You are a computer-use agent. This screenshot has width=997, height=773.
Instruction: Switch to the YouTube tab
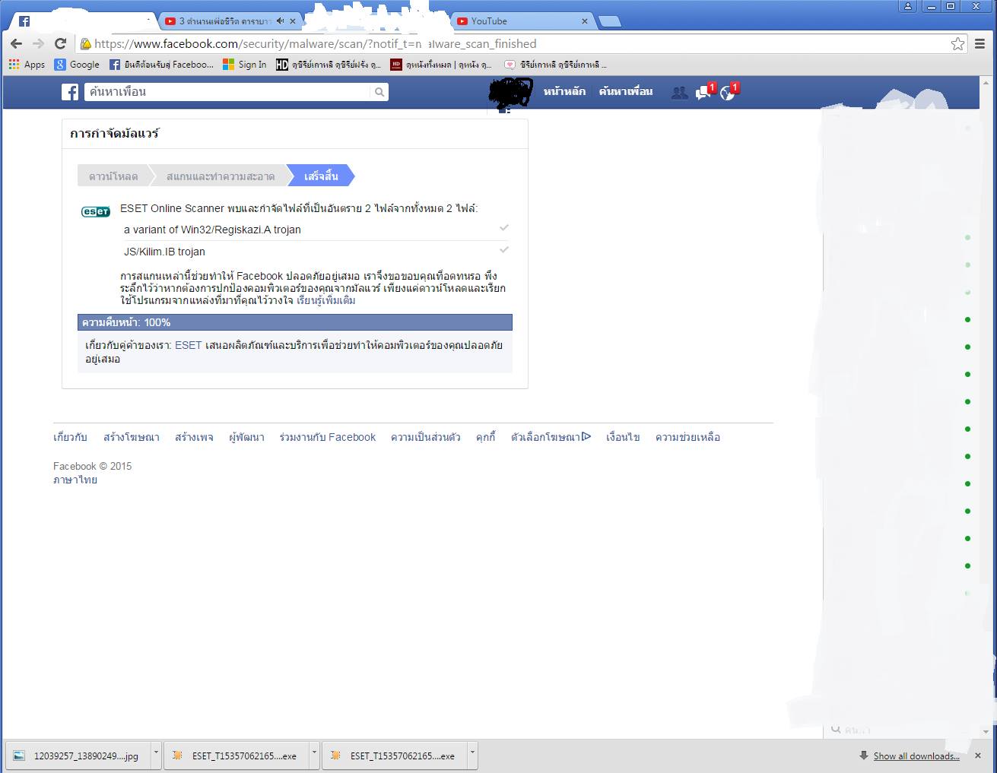click(x=522, y=21)
